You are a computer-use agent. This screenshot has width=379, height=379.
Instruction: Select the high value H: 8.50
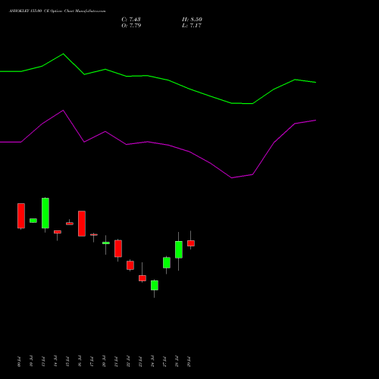192,20
